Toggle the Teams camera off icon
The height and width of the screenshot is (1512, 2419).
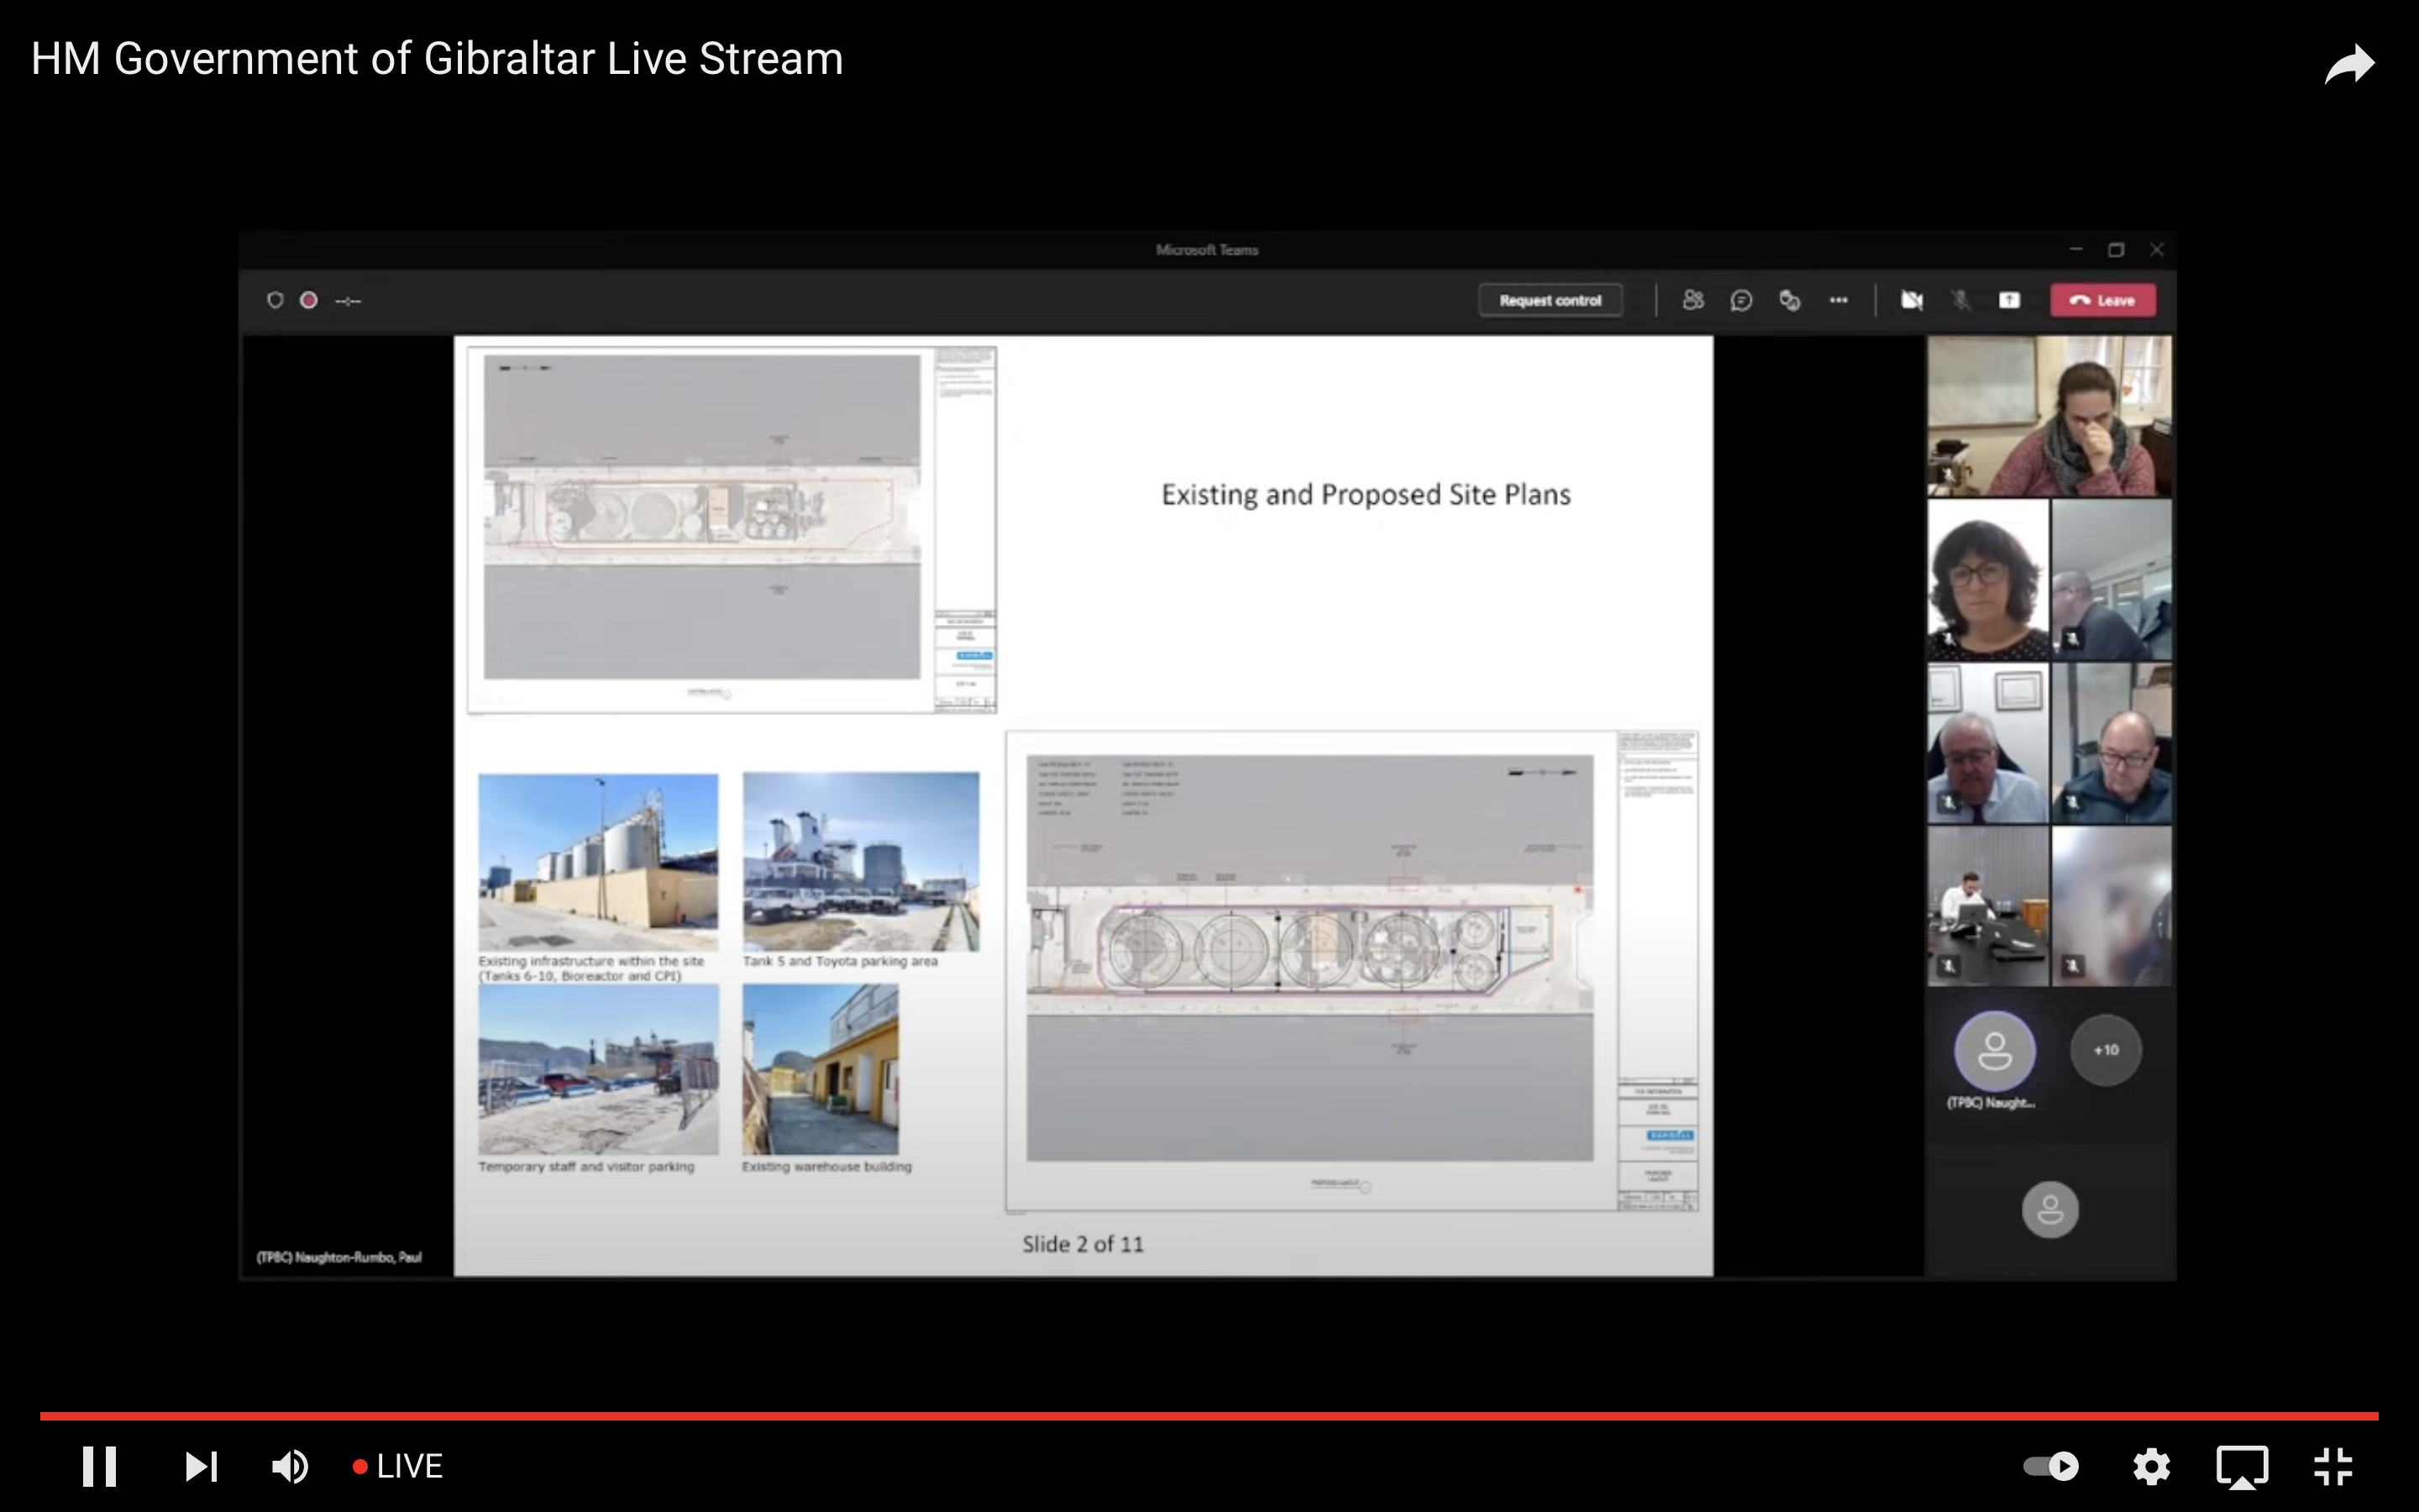tap(1911, 300)
